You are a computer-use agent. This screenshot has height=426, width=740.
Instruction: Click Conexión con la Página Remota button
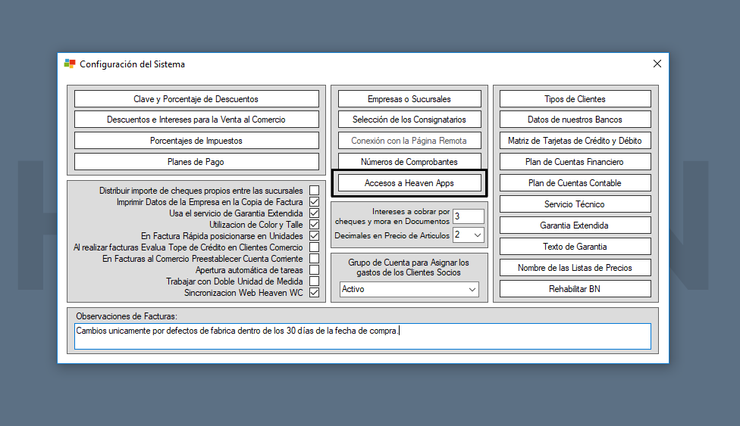click(409, 141)
